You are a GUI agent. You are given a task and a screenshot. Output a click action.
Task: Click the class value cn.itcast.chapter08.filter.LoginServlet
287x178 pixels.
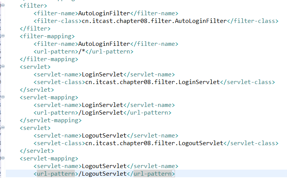pyautogui.click(x=152, y=82)
